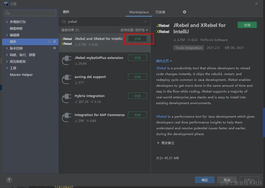265x188 pixels.
Task: Switch to Marketplace tab
Action: tap(139, 12)
